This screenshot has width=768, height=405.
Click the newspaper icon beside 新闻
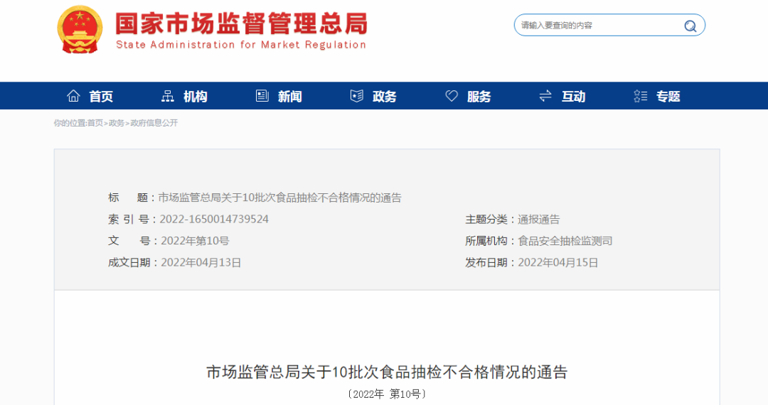point(262,96)
